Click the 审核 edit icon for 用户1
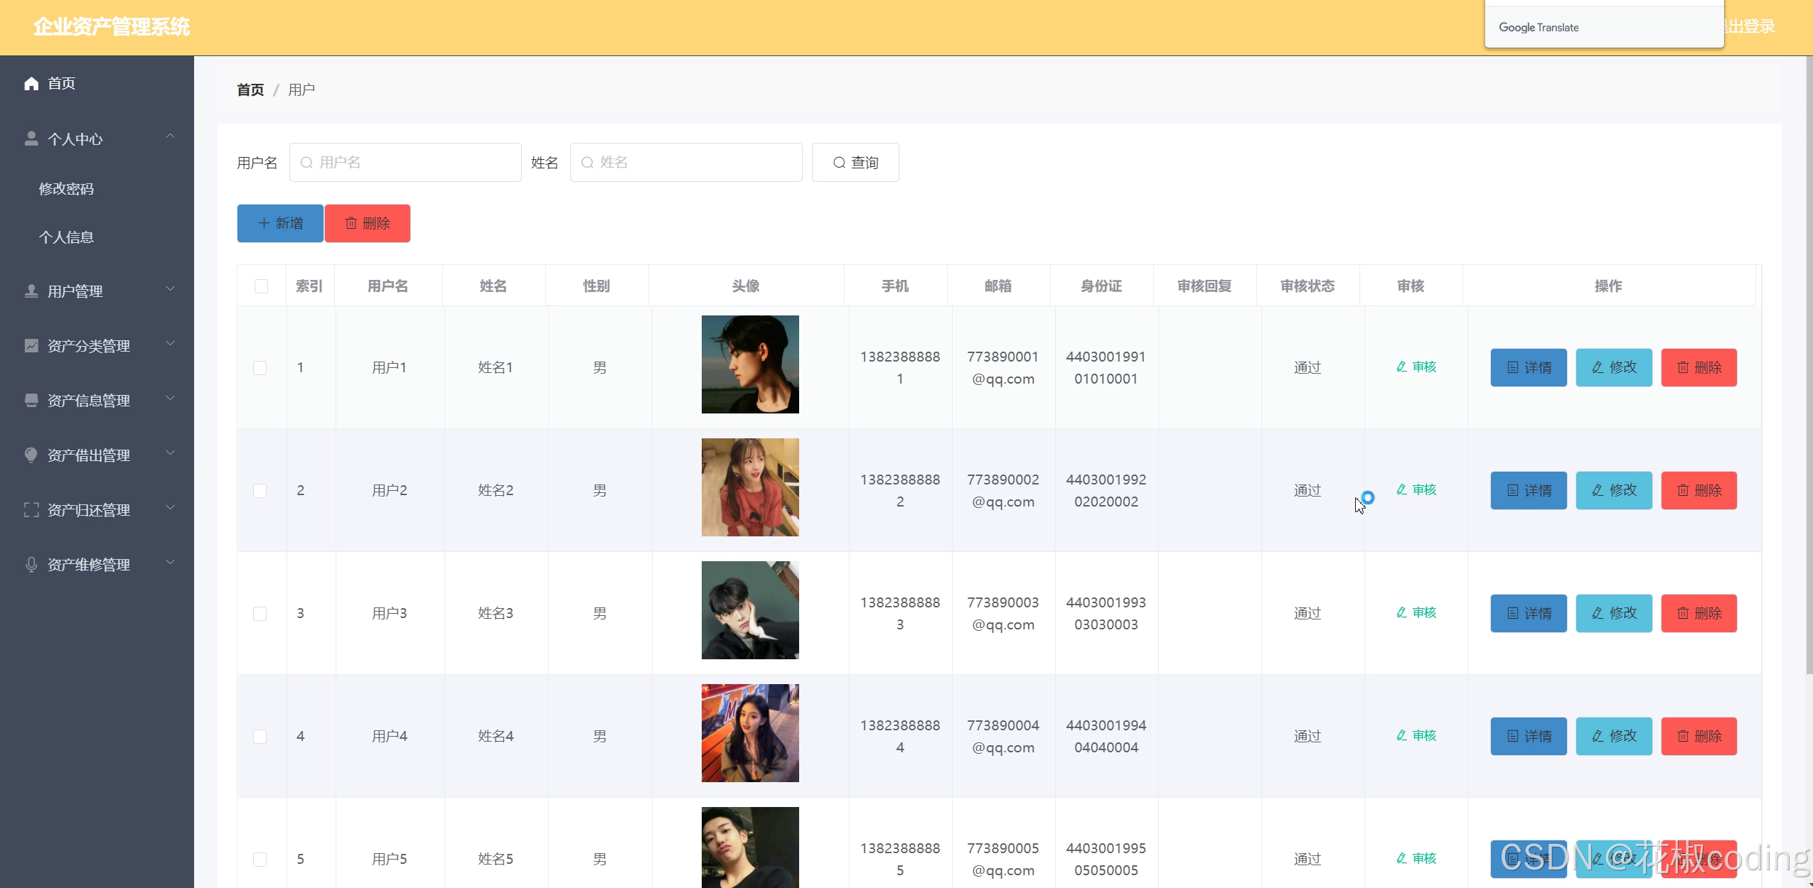 (1401, 367)
